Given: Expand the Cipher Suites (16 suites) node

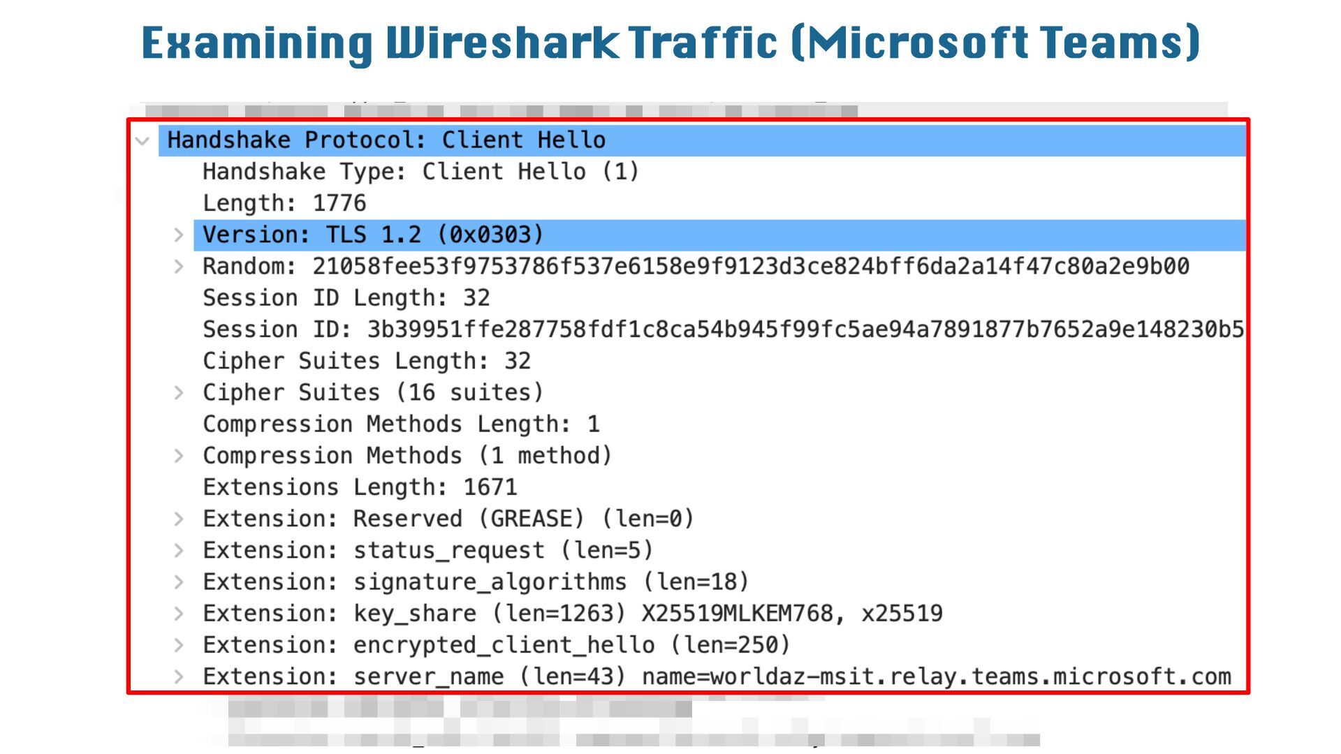Looking at the screenshot, I should (x=179, y=393).
